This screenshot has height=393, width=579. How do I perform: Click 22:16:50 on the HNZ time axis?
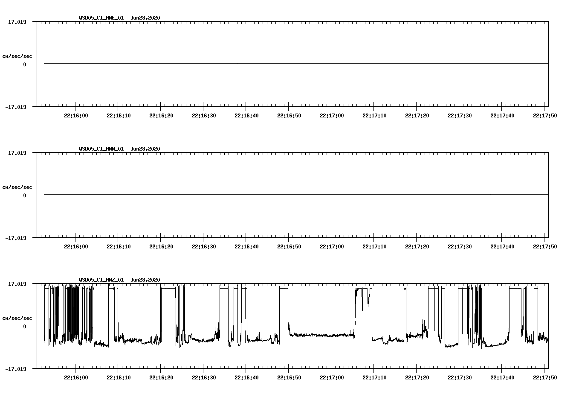(289, 378)
